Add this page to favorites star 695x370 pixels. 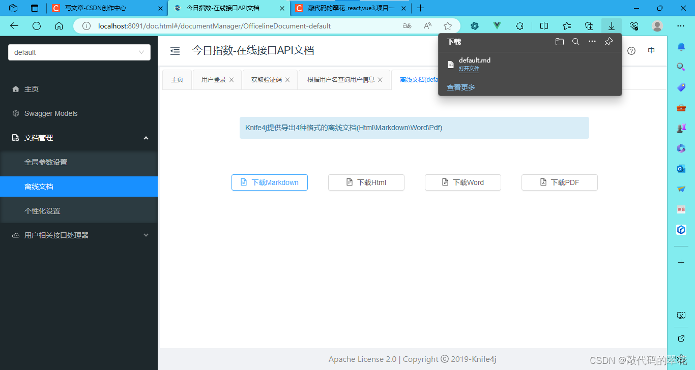click(x=448, y=26)
